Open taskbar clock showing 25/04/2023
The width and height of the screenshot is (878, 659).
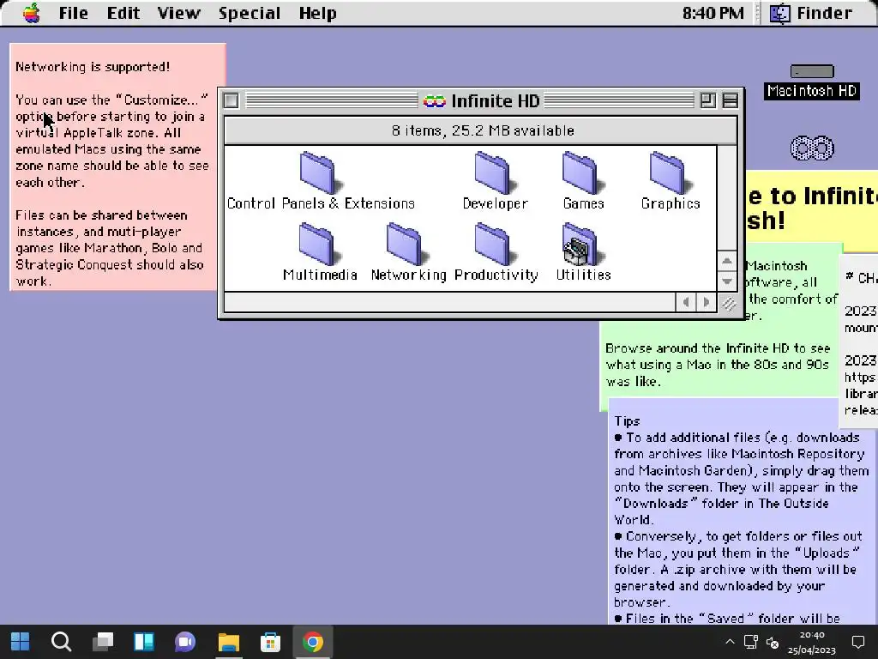click(x=811, y=642)
